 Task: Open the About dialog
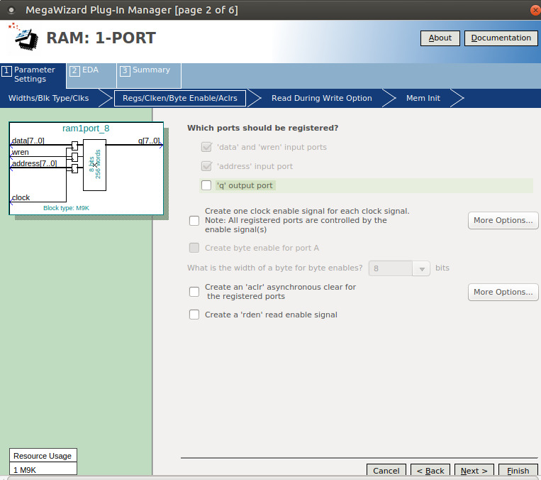pos(440,38)
